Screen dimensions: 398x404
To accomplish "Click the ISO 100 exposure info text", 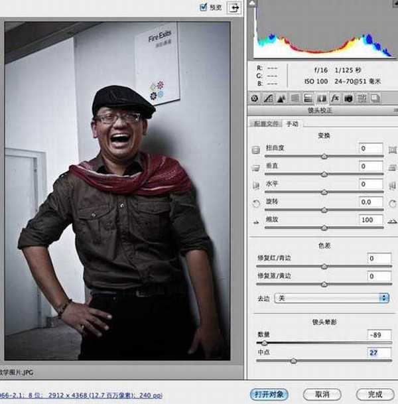I will [316, 82].
